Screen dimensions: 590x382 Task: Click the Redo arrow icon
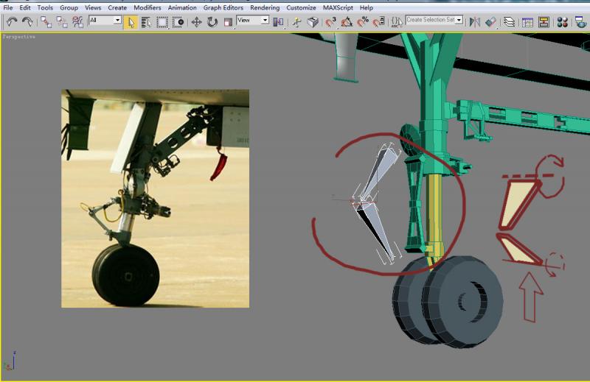tap(27, 22)
